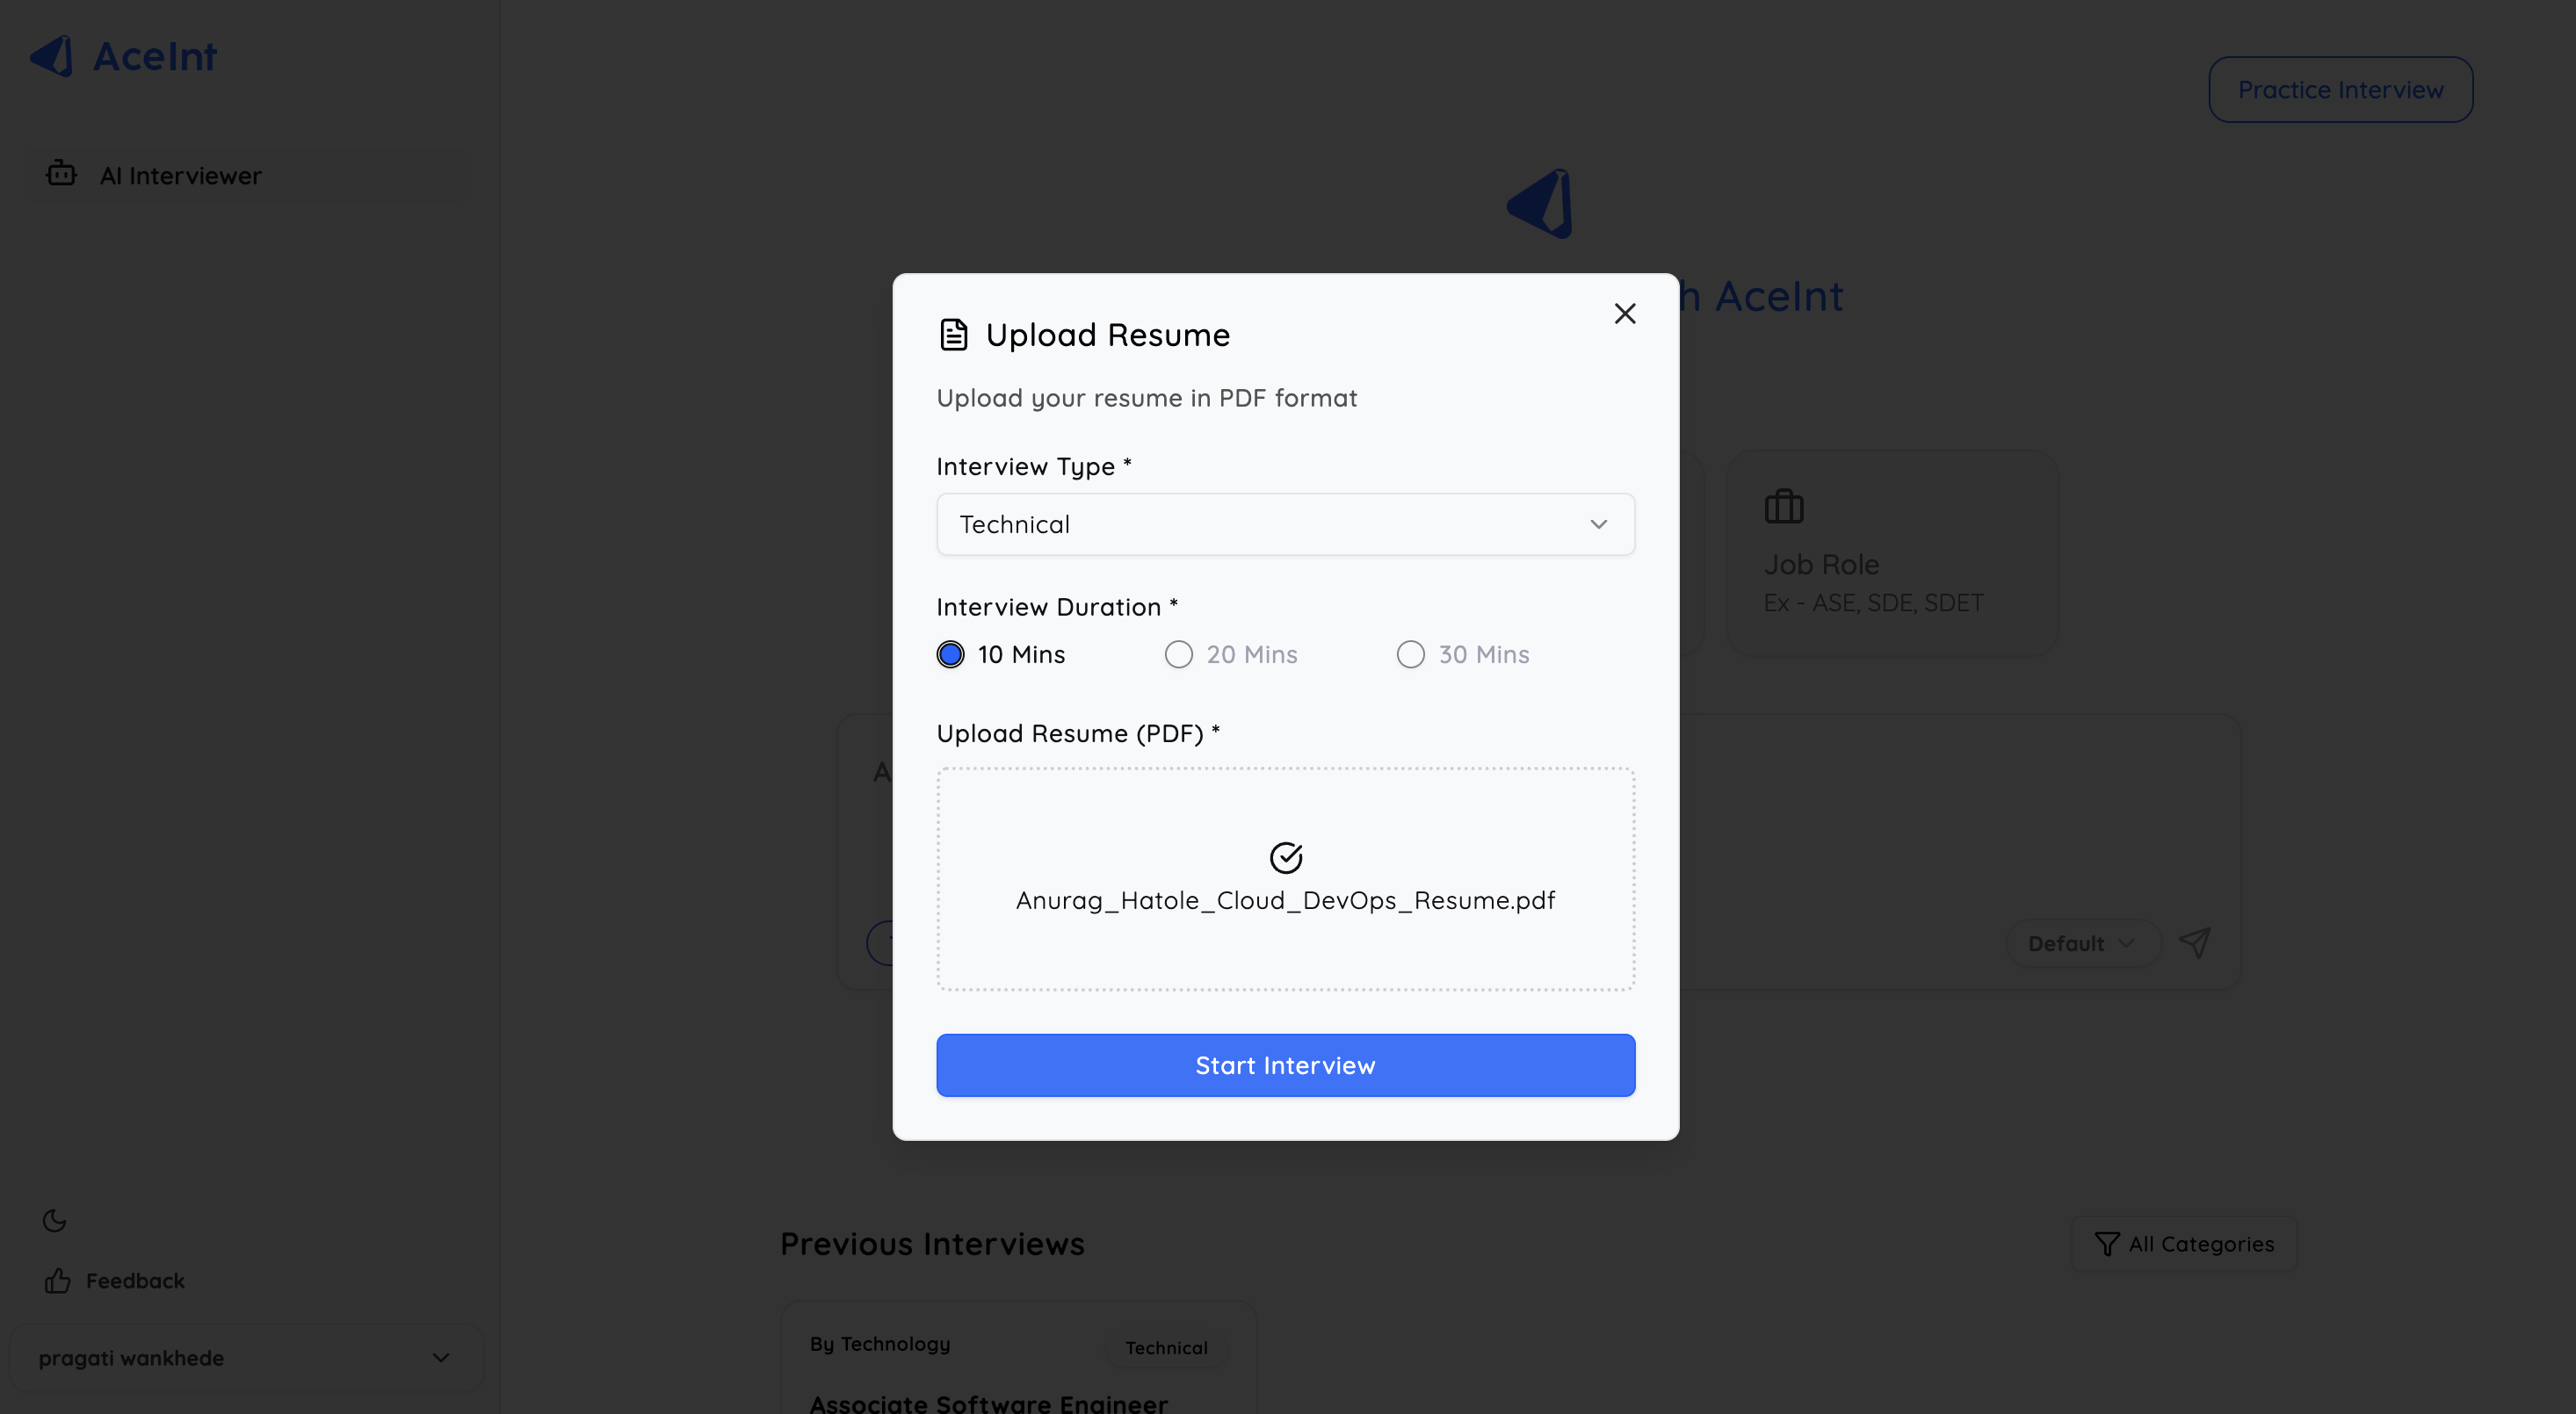
Task: Toggle dark mode with the moon icon
Action: tap(55, 1220)
